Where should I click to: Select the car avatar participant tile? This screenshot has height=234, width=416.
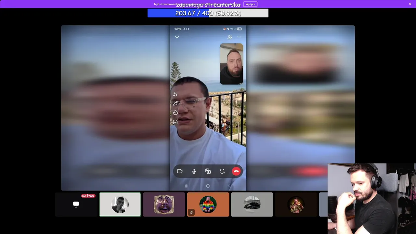252,204
